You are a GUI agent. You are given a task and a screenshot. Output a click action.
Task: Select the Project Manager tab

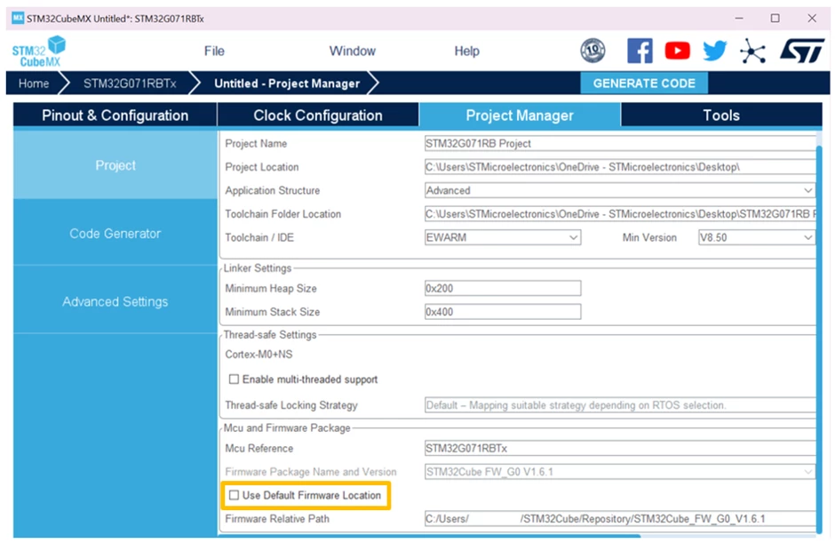(520, 116)
